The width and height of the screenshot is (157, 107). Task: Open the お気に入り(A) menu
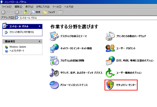point(43,7)
